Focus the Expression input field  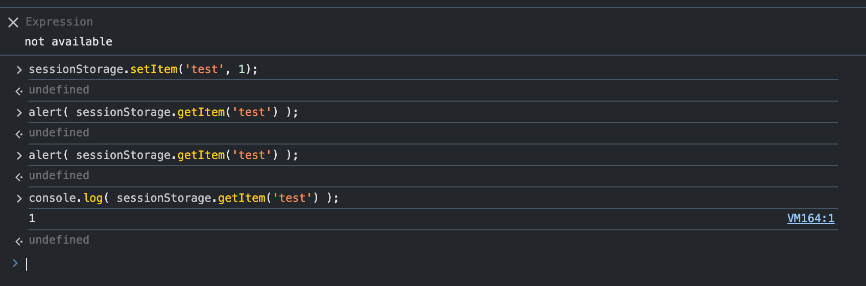click(x=59, y=22)
